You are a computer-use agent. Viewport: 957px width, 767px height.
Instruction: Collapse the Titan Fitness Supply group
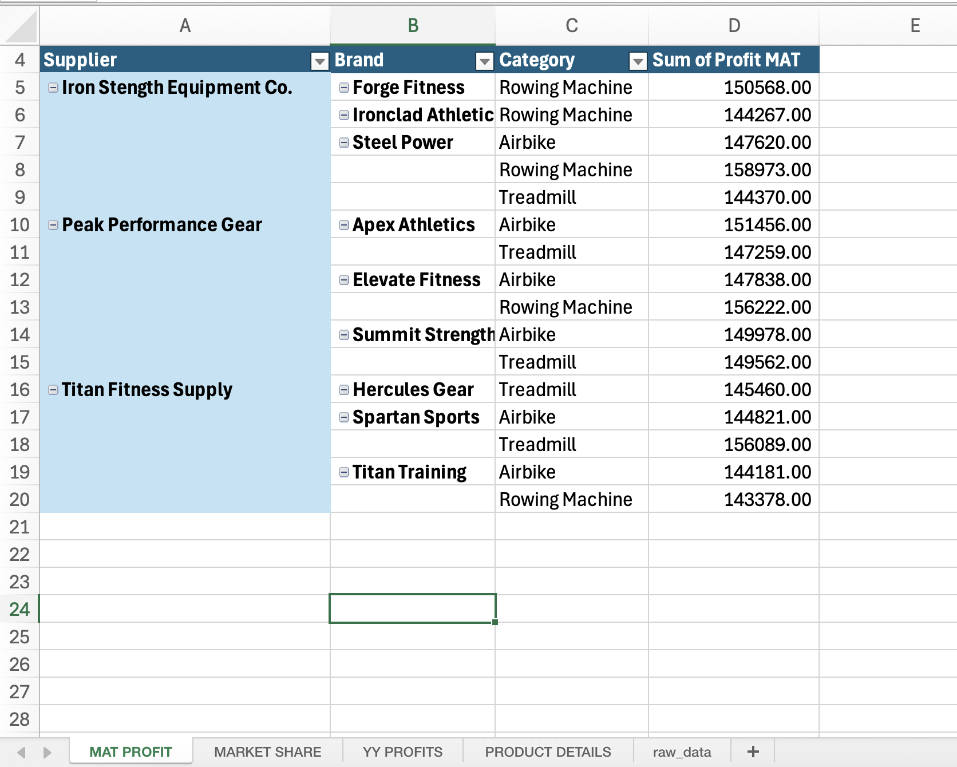click(53, 389)
